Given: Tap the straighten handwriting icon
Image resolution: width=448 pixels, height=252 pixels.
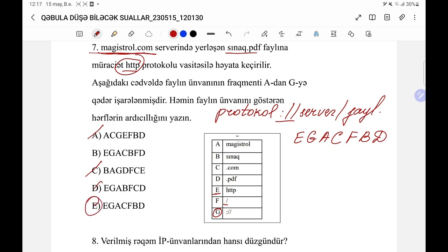Looking at the screenshot, I should point(282,34).
